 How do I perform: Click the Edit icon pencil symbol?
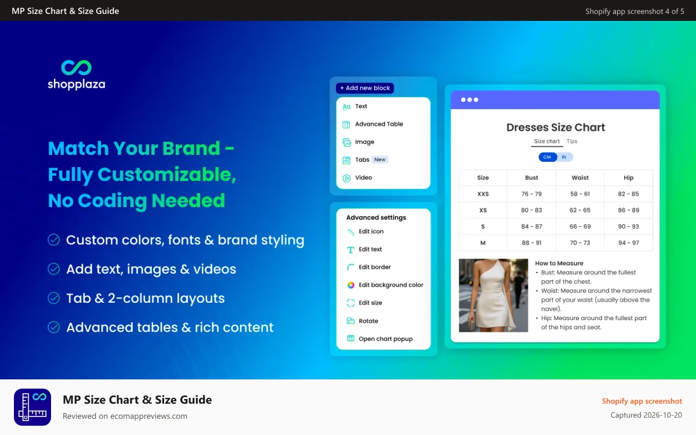tap(350, 231)
